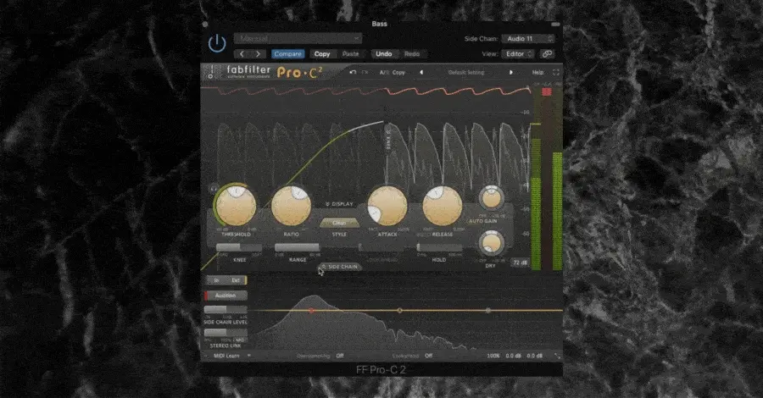
Task: Switch side chain input to Ext
Action: (x=236, y=280)
